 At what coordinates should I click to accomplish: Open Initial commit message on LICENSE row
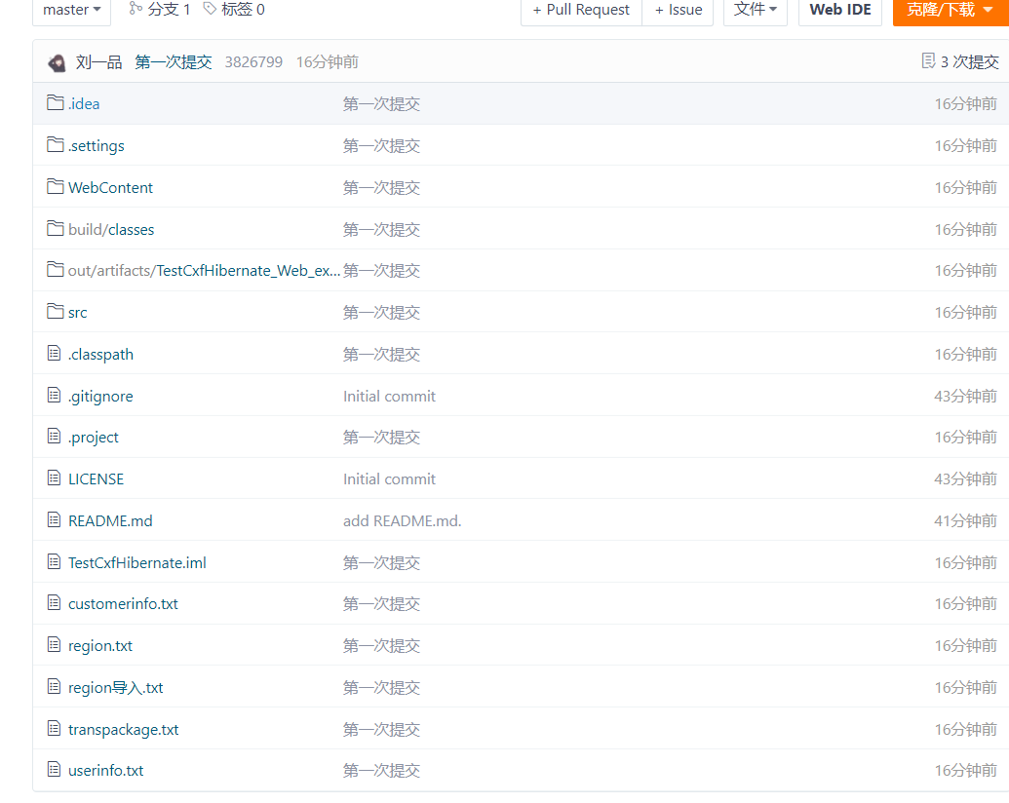tap(389, 478)
